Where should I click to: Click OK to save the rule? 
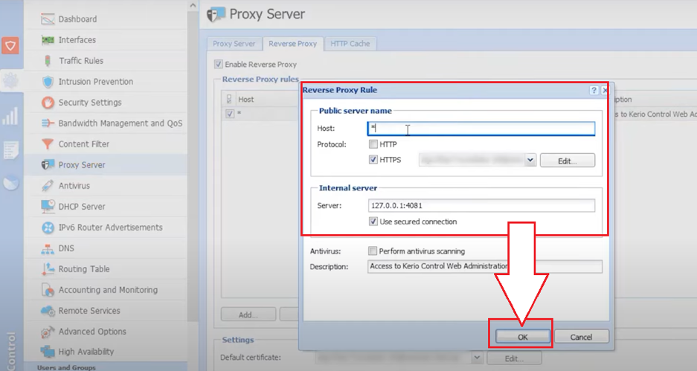tap(522, 337)
